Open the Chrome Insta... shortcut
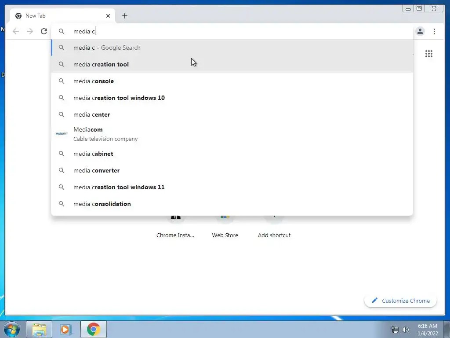Image resolution: width=450 pixels, height=338 pixels. tap(175, 227)
